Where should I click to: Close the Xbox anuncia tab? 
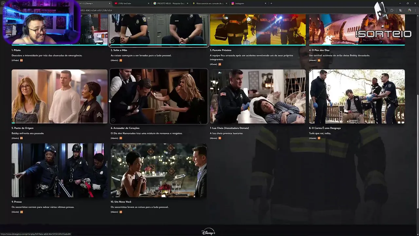[227, 3]
